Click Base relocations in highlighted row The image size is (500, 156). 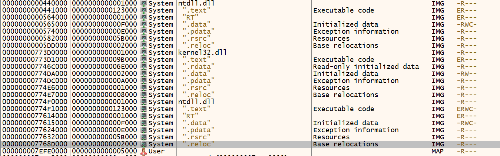345,144
